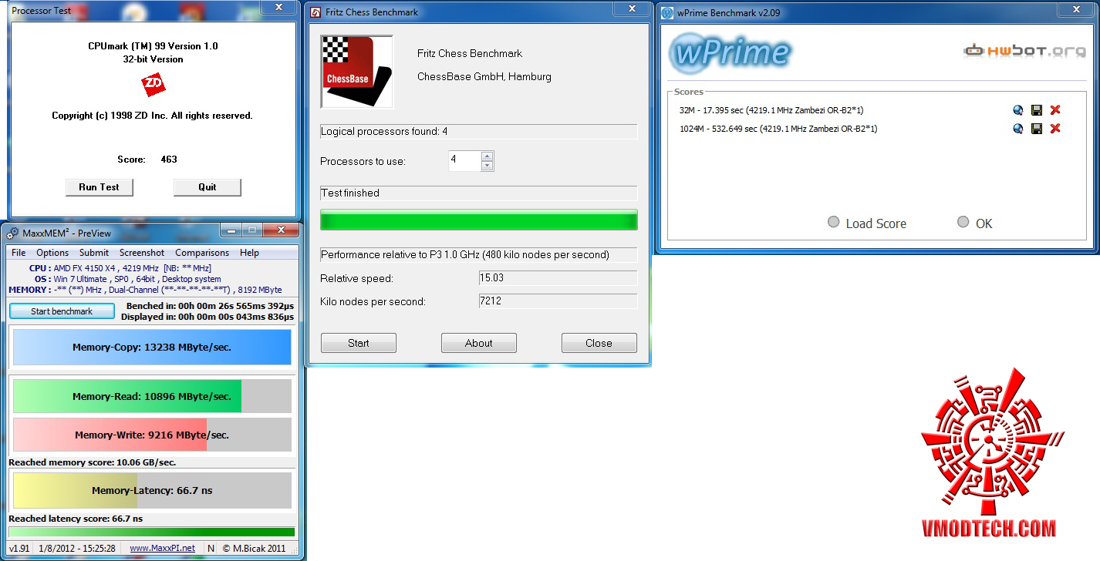Click the Memory-Latency result bar
This screenshot has width=1100, height=561.
pyautogui.click(x=152, y=490)
